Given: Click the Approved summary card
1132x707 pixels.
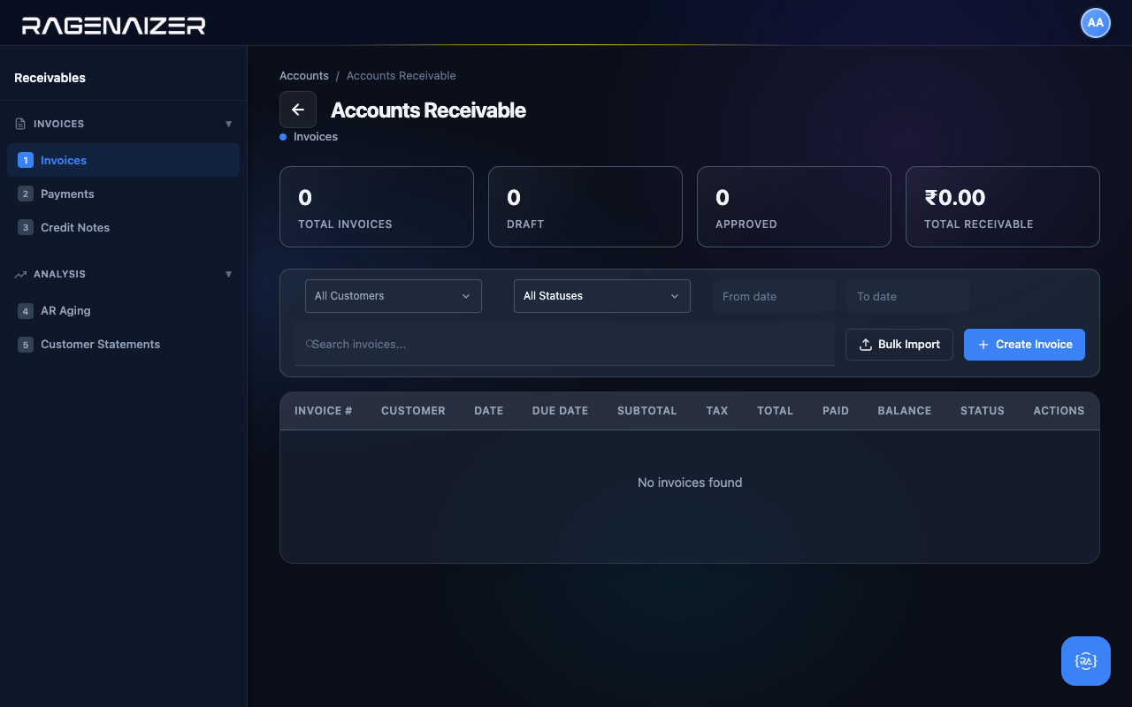Looking at the screenshot, I should [x=794, y=207].
